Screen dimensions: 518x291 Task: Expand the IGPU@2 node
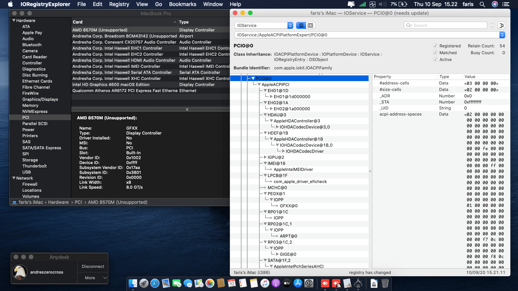tap(265, 157)
